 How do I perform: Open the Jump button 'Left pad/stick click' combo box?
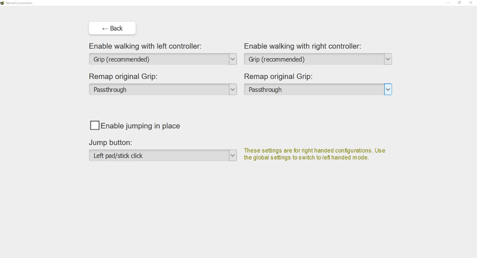click(x=163, y=155)
